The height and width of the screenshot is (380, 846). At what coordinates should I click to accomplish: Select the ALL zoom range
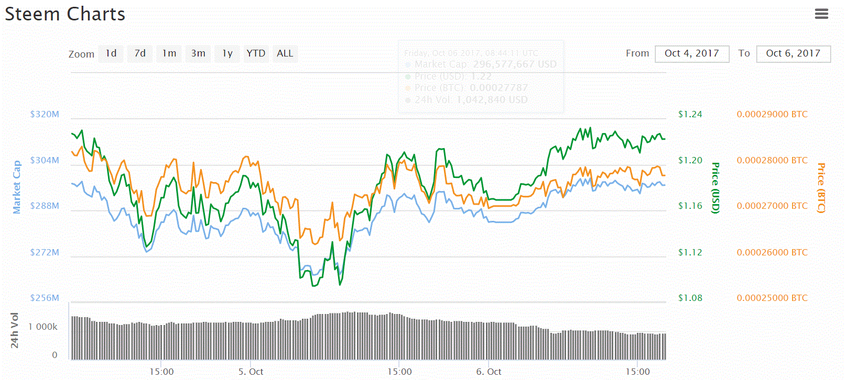tap(285, 53)
